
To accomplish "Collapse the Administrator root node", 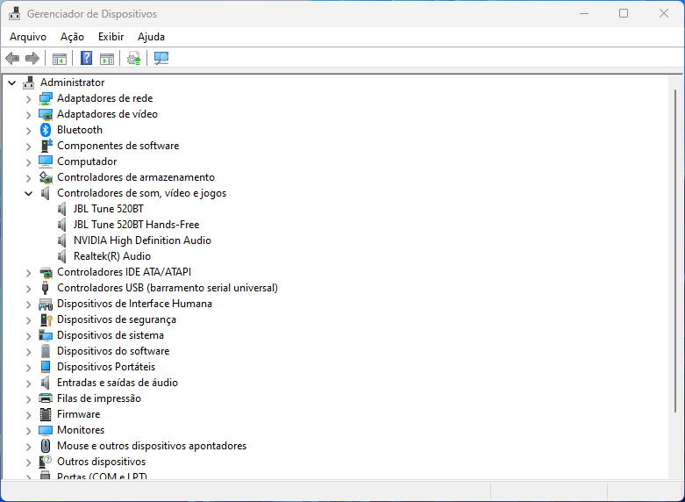I will [12, 82].
